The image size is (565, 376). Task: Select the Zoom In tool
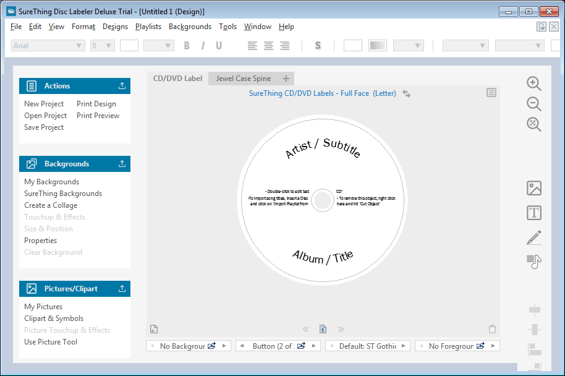533,83
